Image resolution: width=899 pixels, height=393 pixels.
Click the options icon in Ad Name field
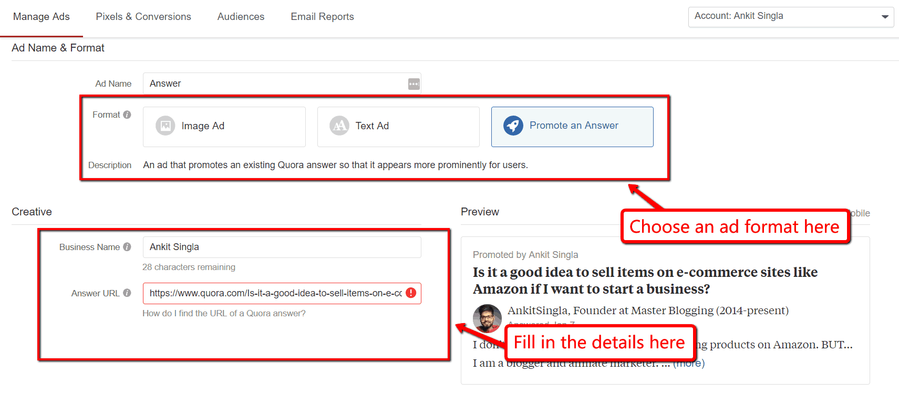coord(414,84)
